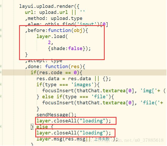Screen dimensions: 167x146
Task: Click the number 2 argument in layer.load
Action: click(49, 42)
